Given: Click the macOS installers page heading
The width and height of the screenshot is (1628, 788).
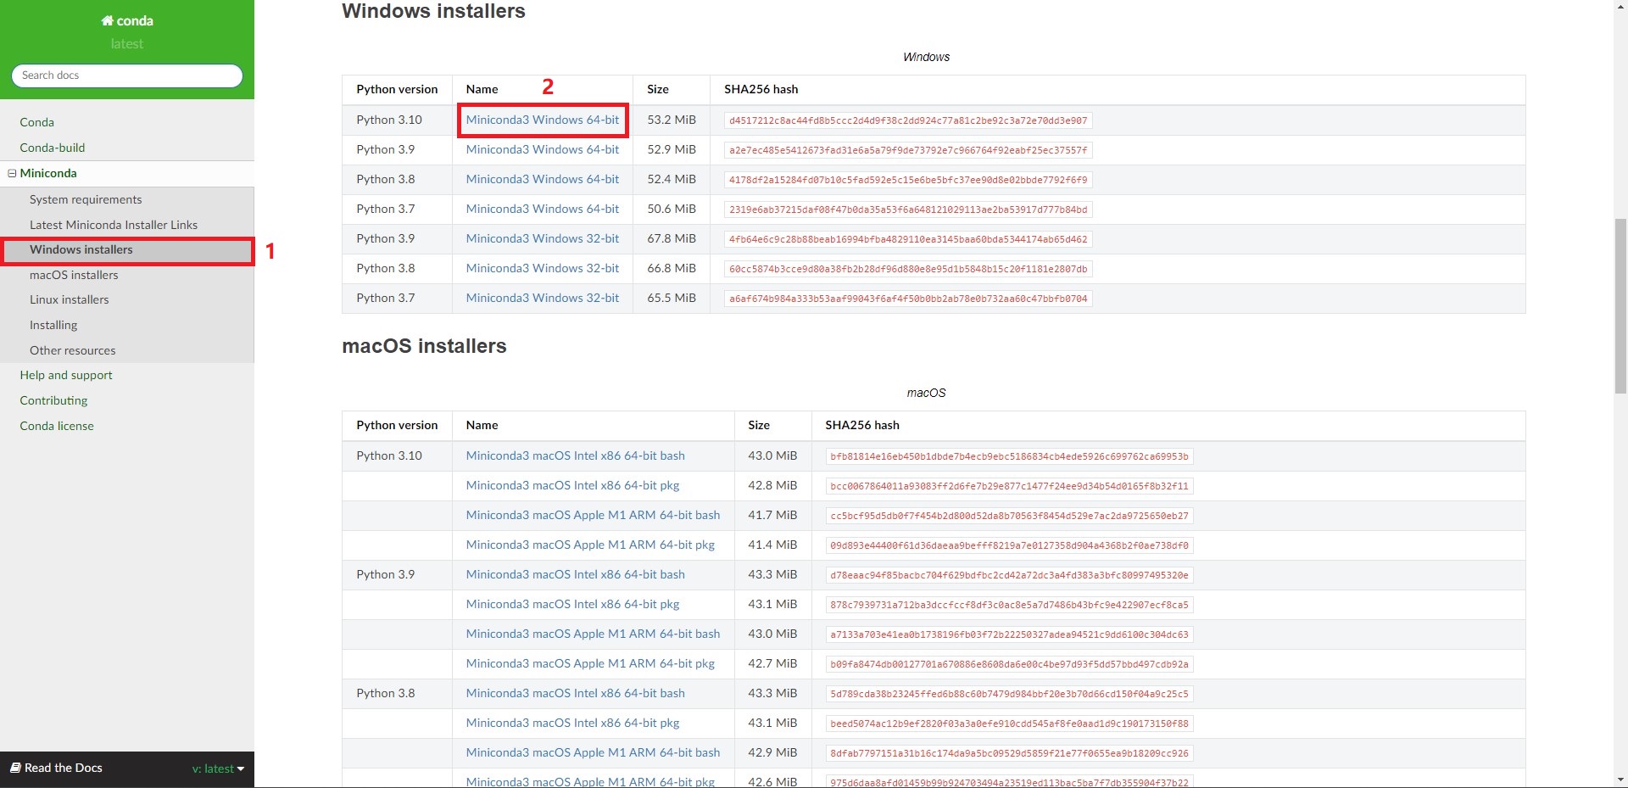Looking at the screenshot, I should click(424, 346).
